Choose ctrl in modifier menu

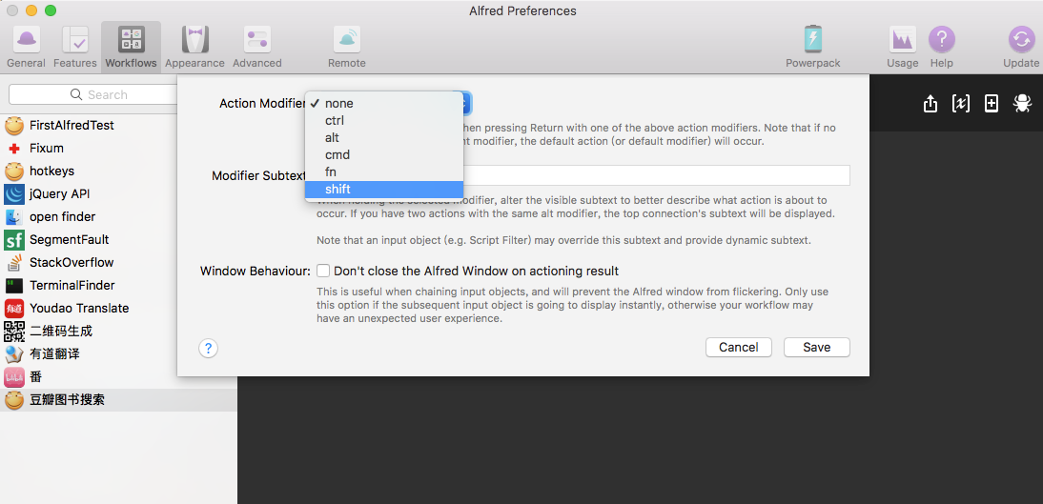384,121
